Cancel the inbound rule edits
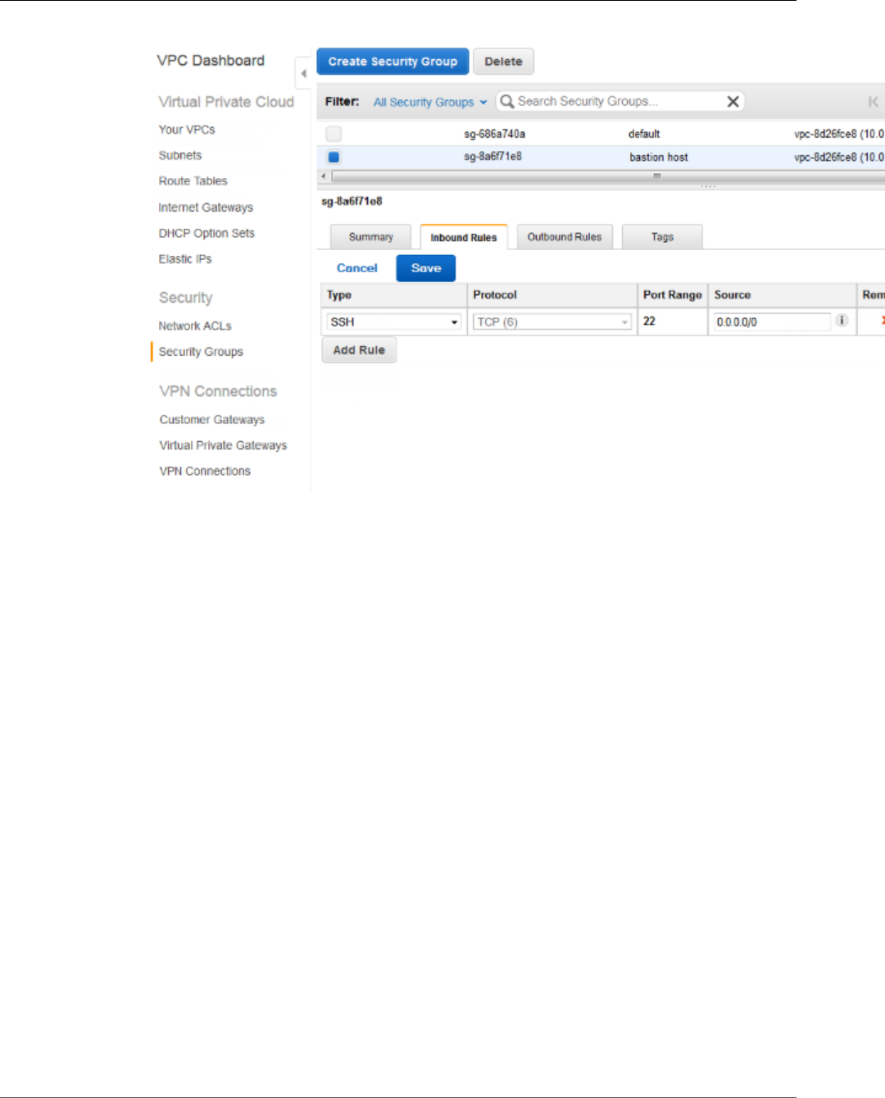Image resolution: width=885 pixels, height=1098 pixels. (x=357, y=268)
